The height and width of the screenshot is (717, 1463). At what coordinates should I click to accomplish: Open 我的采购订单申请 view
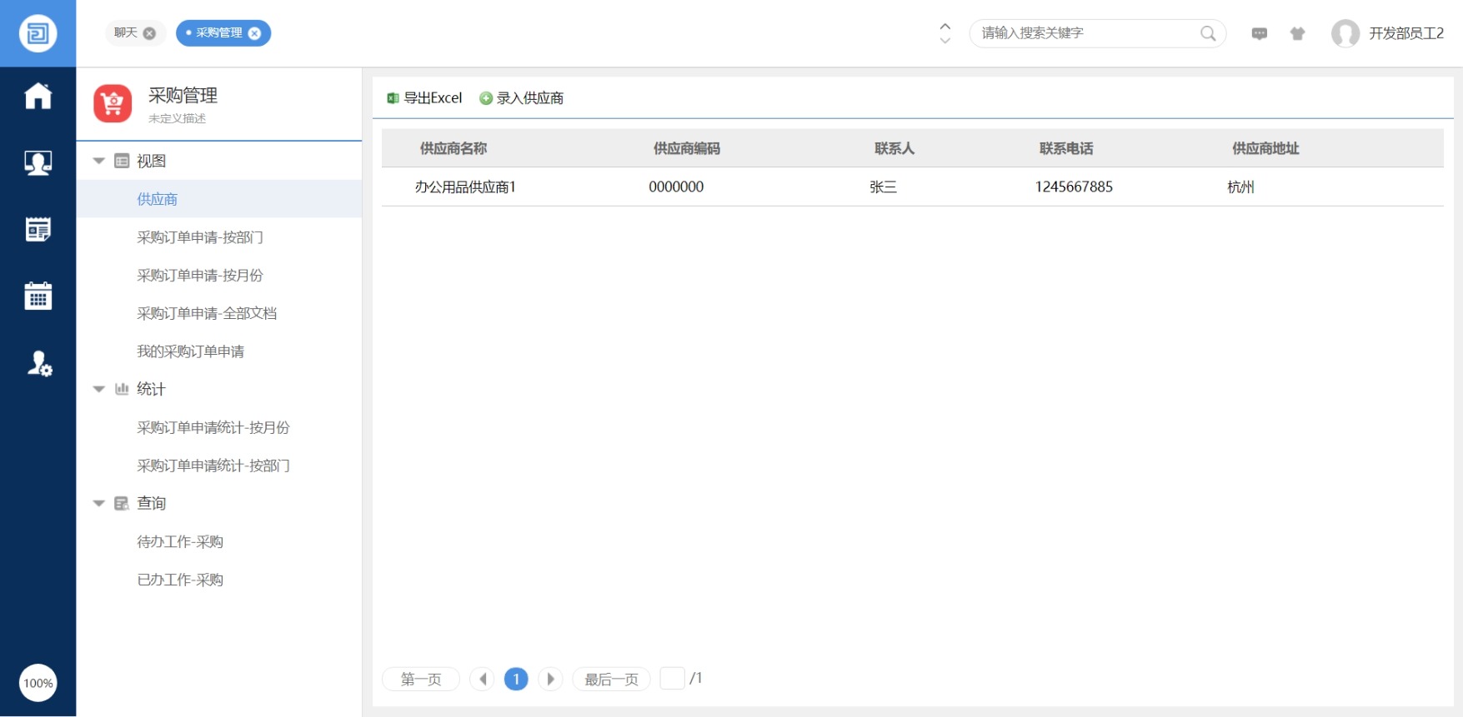191,351
